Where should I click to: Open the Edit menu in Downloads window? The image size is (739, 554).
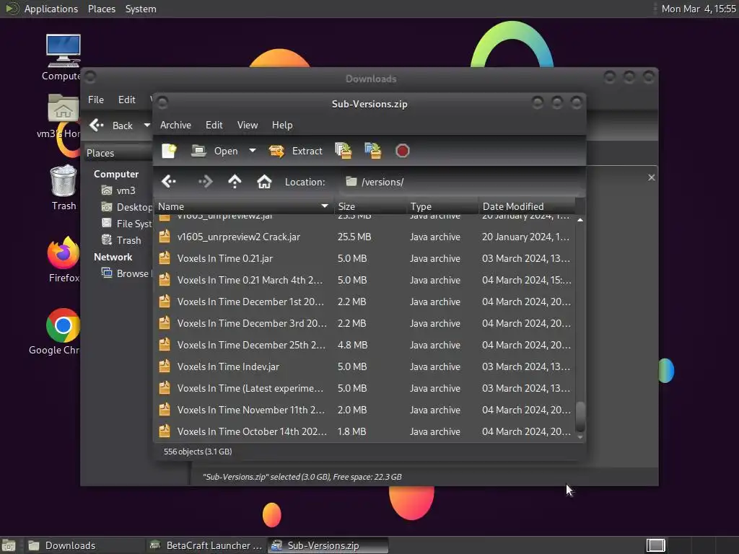[x=126, y=100]
